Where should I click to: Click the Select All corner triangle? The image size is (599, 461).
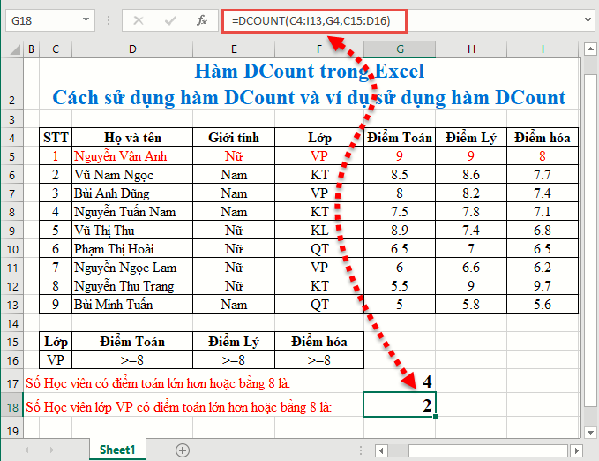[x=10, y=49]
